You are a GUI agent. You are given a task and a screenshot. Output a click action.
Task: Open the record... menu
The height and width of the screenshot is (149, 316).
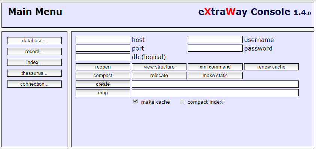34,51
